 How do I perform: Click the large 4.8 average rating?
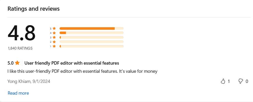click(x=22, y=33)
